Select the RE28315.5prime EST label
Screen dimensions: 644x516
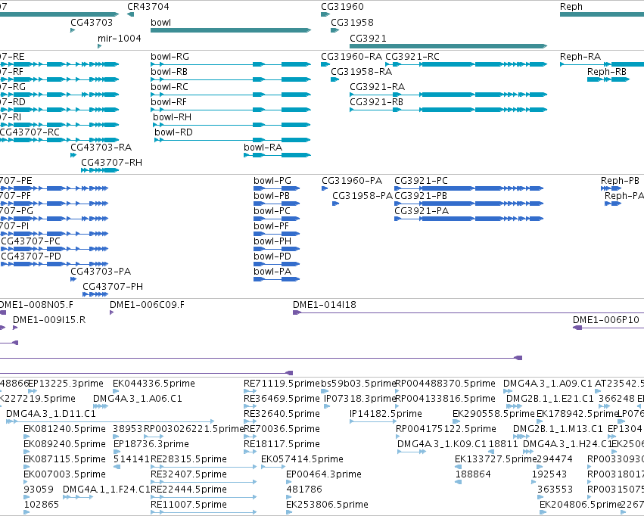[188, 460]
